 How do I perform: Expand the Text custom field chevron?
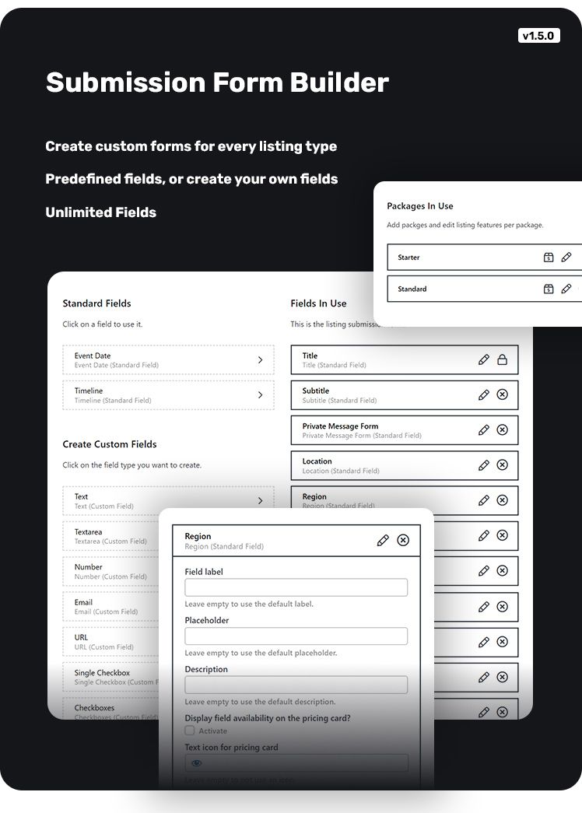pyautogui.click(x=260, y=501)
